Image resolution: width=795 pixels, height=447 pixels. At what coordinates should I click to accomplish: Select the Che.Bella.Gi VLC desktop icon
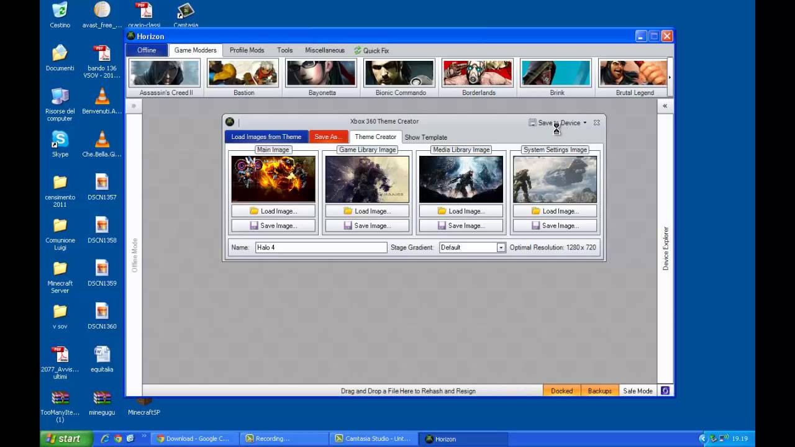102,143
